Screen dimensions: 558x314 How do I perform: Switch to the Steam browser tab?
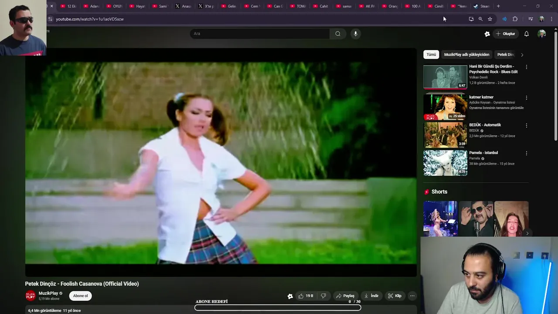click(482, 6)
